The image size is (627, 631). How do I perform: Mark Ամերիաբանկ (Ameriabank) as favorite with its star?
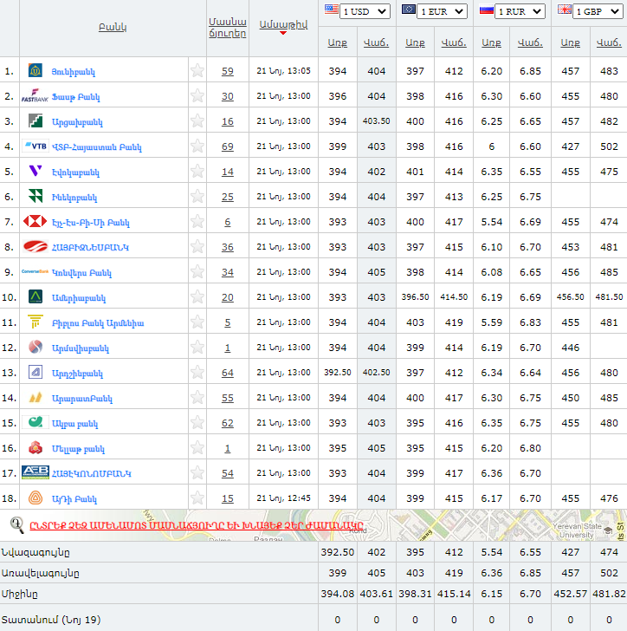pos(197,297)
